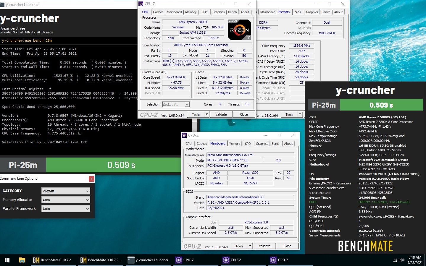Open the Socket #1 selection dropdown

click(x=176, y=104)
